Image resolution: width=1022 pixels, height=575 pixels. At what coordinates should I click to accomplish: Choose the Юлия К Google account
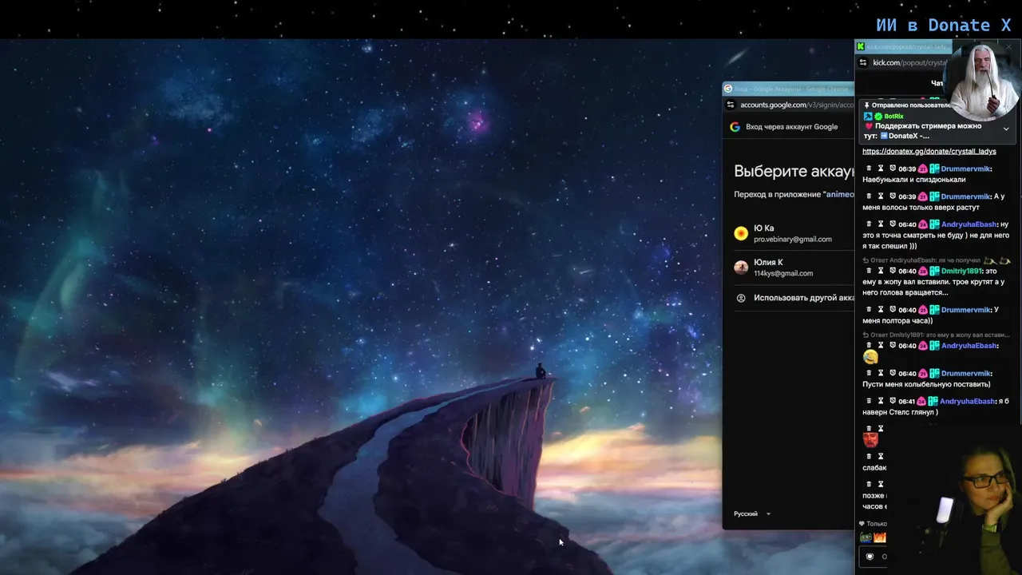point(794,268)
